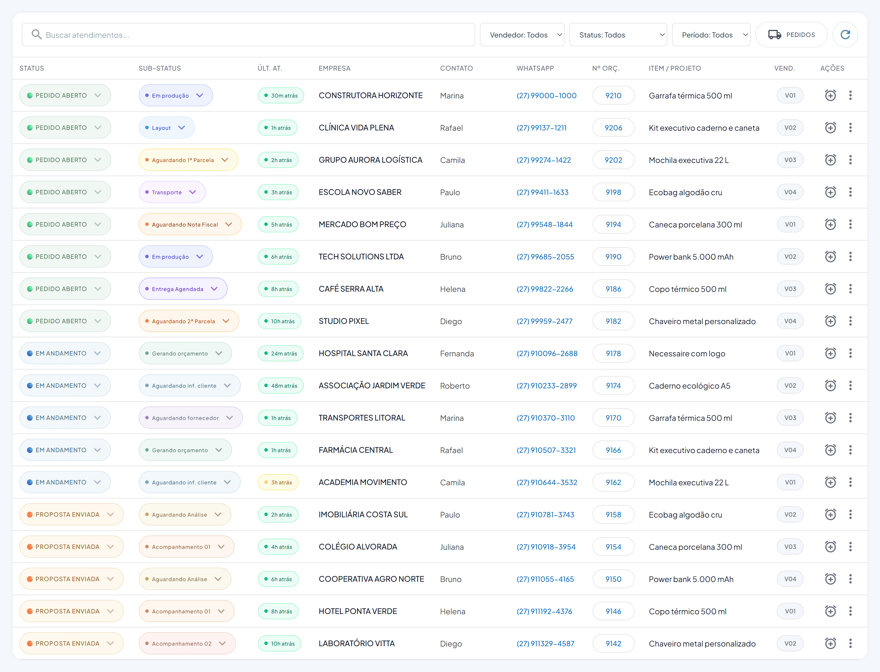The height and width of the screenshot is (672, 880).
Task: Click the PEDIDOS button
Action: 791,35
